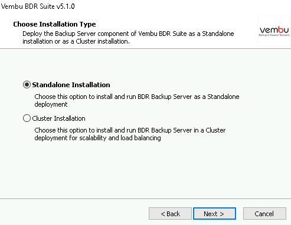The width and height of the screenshot is (291, 225).
Task: Cancel the Vembu BDR Suite setup
Action: [x=264, y=214]
